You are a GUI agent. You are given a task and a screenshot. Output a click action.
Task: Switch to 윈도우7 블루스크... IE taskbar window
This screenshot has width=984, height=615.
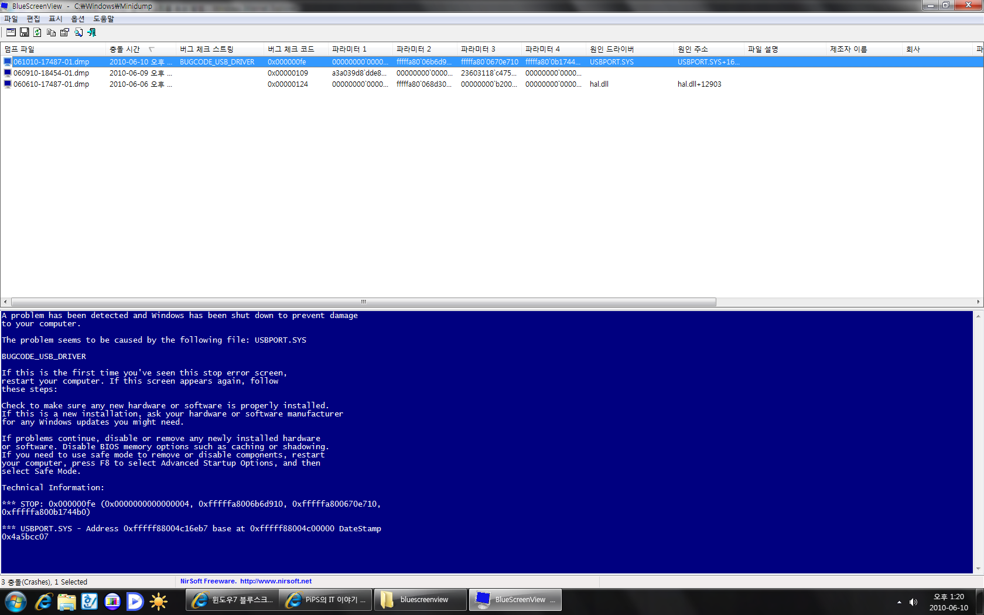[x=233, y=600]
